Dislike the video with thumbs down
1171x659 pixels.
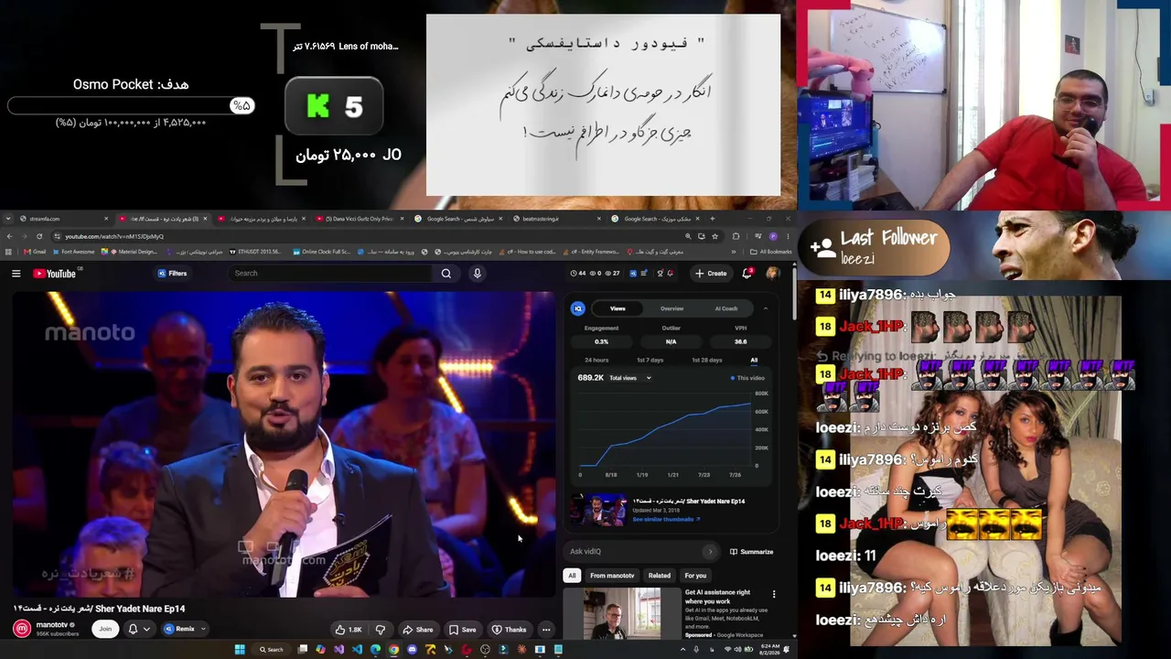click(381, 630)
